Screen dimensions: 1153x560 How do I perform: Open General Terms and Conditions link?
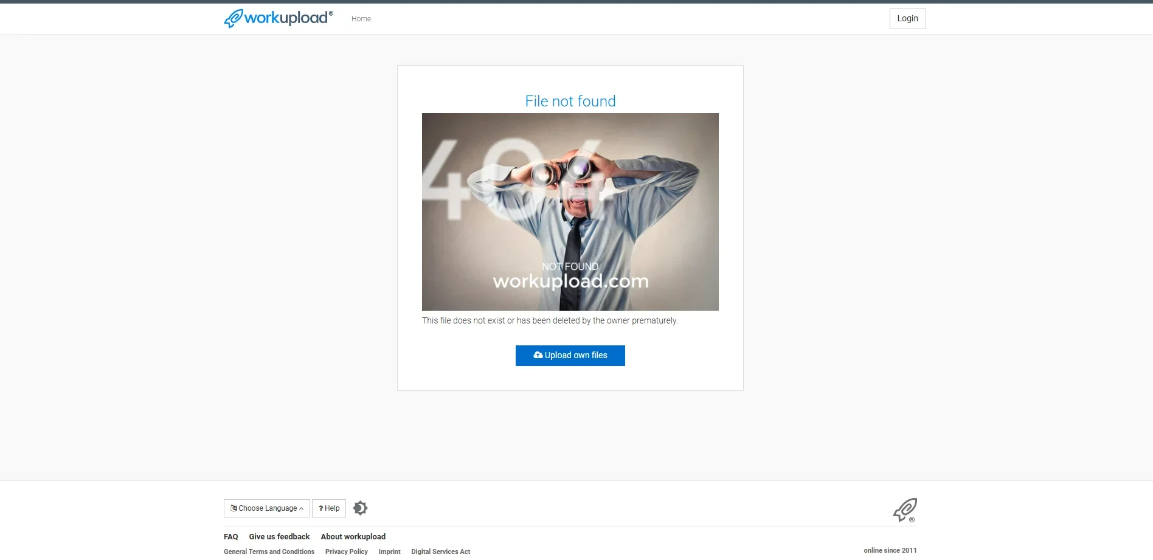click(x=269, y=552)
